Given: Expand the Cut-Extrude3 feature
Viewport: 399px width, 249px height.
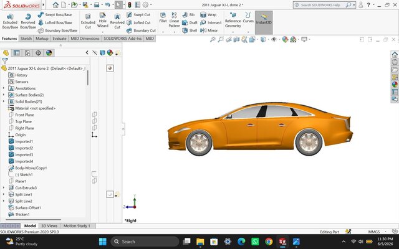Looking at the screenshot, I should [x=4, y=188].
